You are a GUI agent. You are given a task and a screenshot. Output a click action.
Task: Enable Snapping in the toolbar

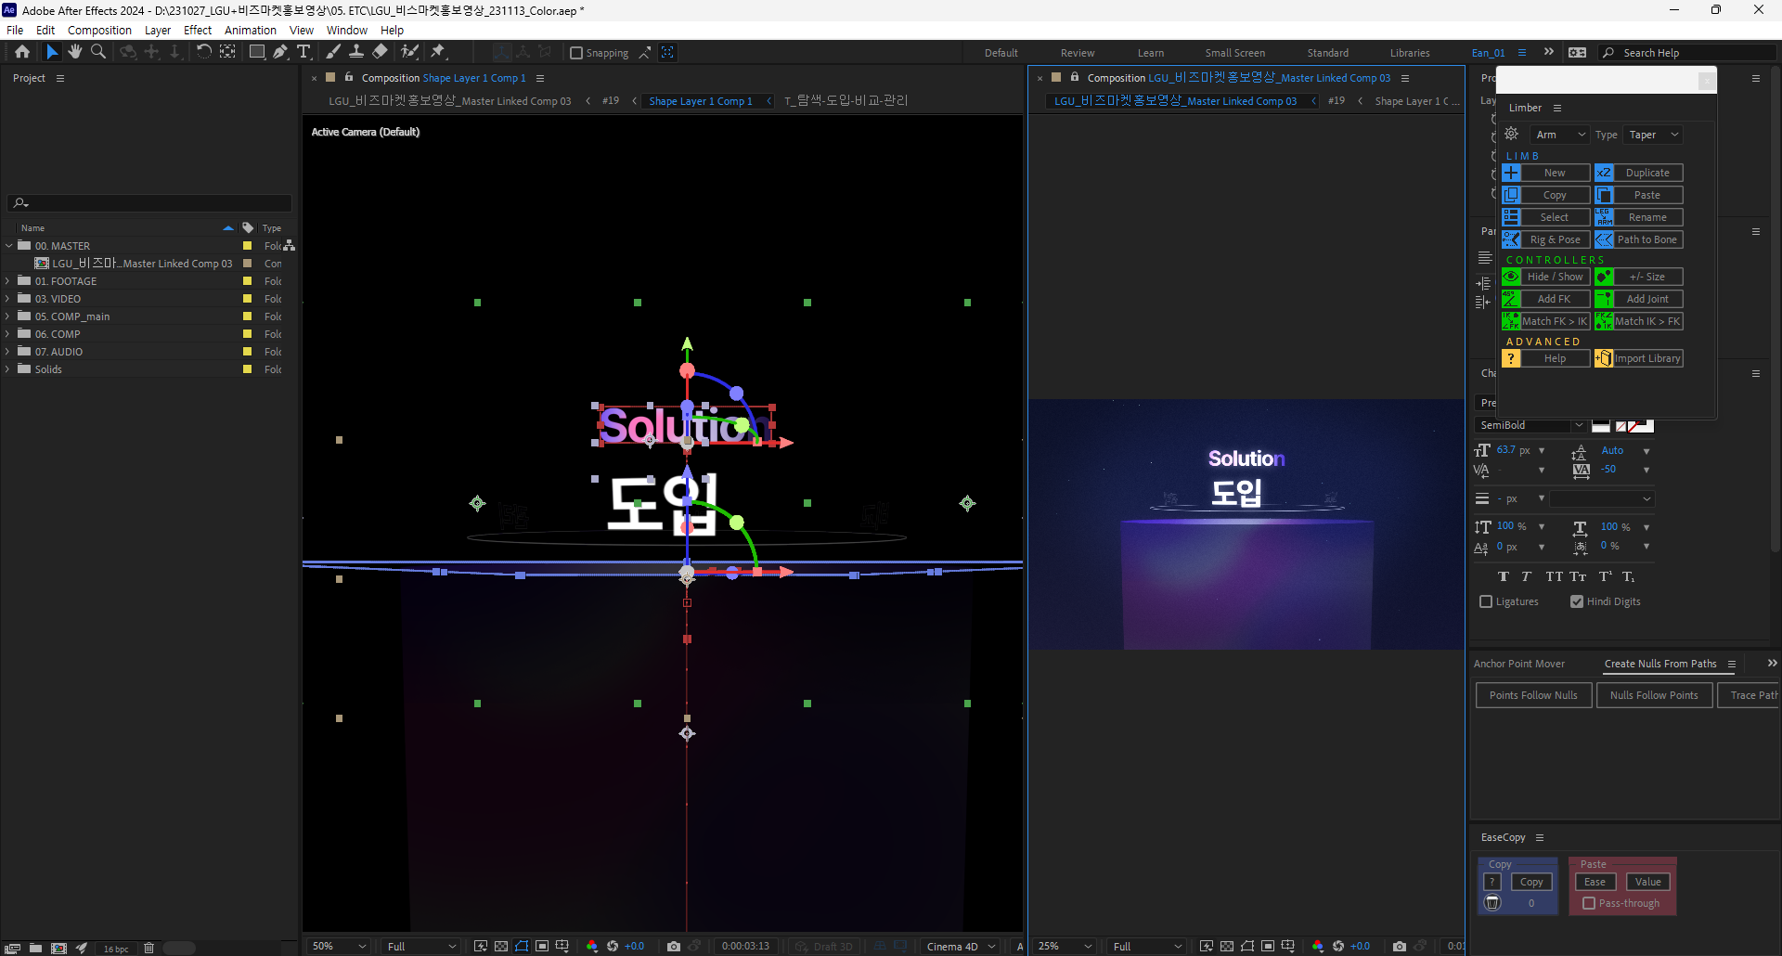click(577, 53)
